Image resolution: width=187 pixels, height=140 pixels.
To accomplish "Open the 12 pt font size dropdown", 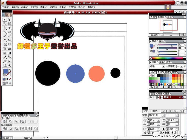I will point(158,120).
